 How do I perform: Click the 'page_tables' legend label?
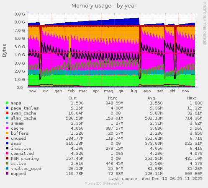pyautogui.click(x=25, y=108)
